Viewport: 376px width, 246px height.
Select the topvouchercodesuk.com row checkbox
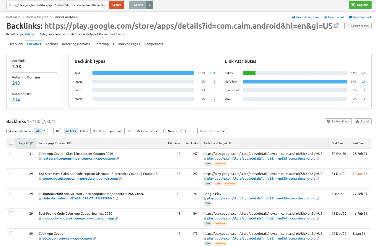tap(11, 213)
